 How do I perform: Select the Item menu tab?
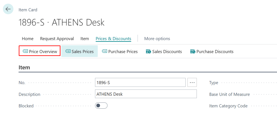coord(85,39)
